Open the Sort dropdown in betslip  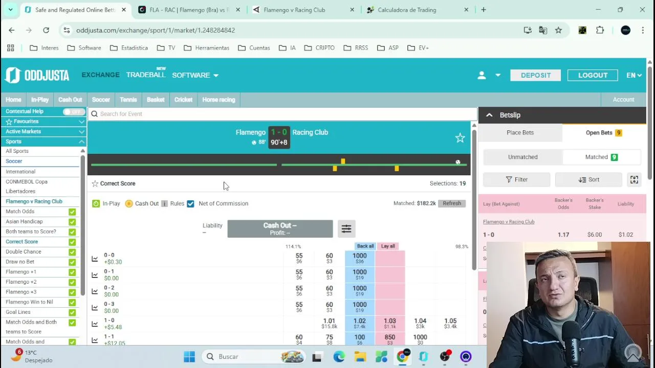tap(588, 179)
